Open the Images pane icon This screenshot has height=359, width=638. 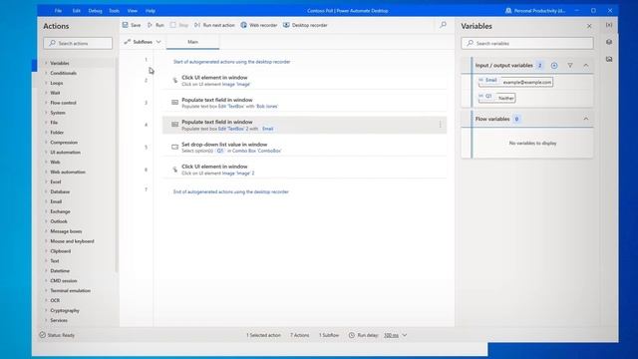609,59
